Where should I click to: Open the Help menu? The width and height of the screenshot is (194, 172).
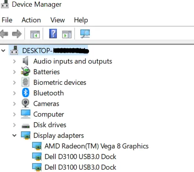[x=81, y=20]
